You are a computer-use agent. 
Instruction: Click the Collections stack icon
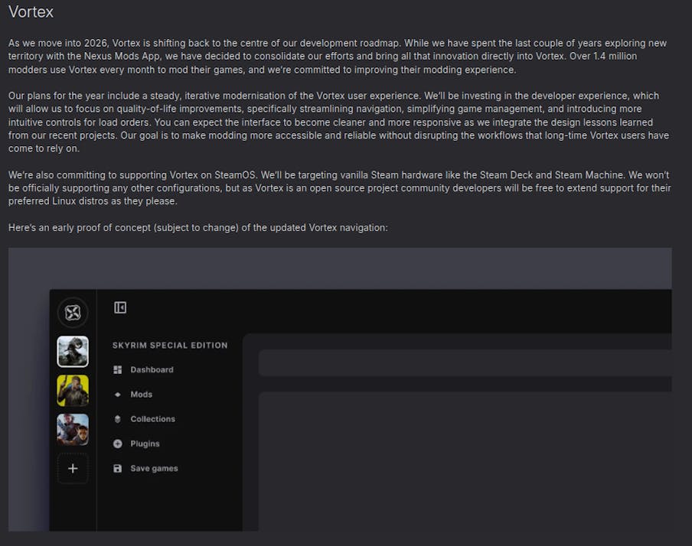118,419
